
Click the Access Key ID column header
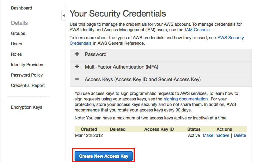click(159, 129)
